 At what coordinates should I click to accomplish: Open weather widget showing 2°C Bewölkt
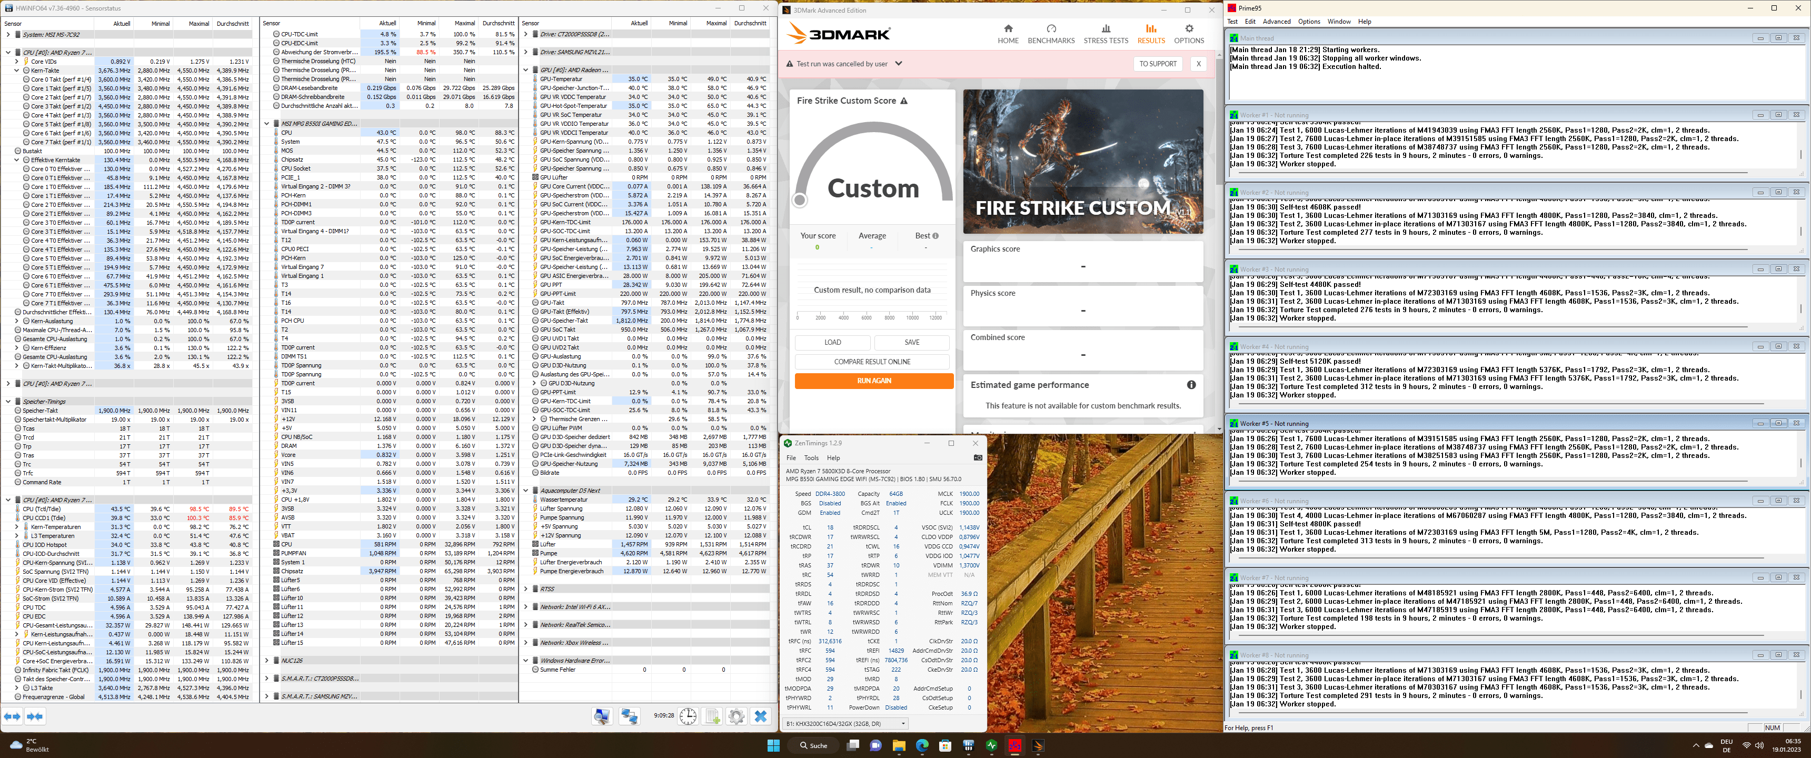[29, 745]
